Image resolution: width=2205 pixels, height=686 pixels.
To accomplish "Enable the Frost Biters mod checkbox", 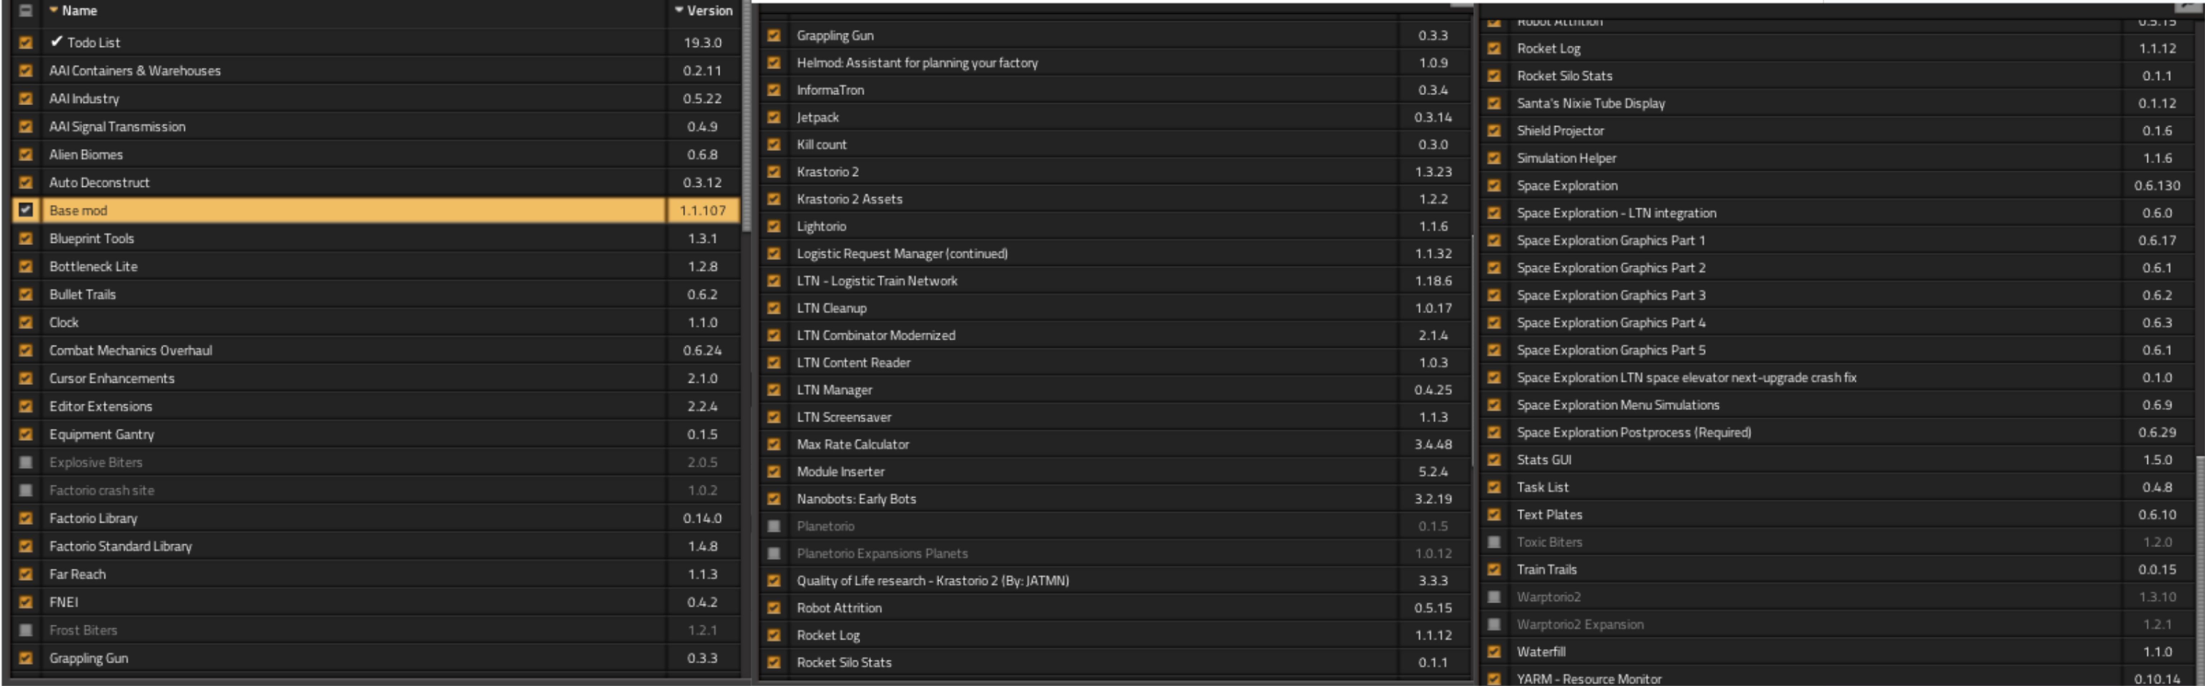I will (x=26, y=630).
